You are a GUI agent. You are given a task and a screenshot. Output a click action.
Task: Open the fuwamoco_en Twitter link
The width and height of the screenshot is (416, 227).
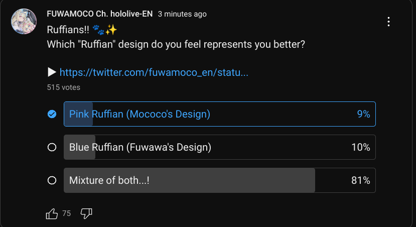[154, 73]
